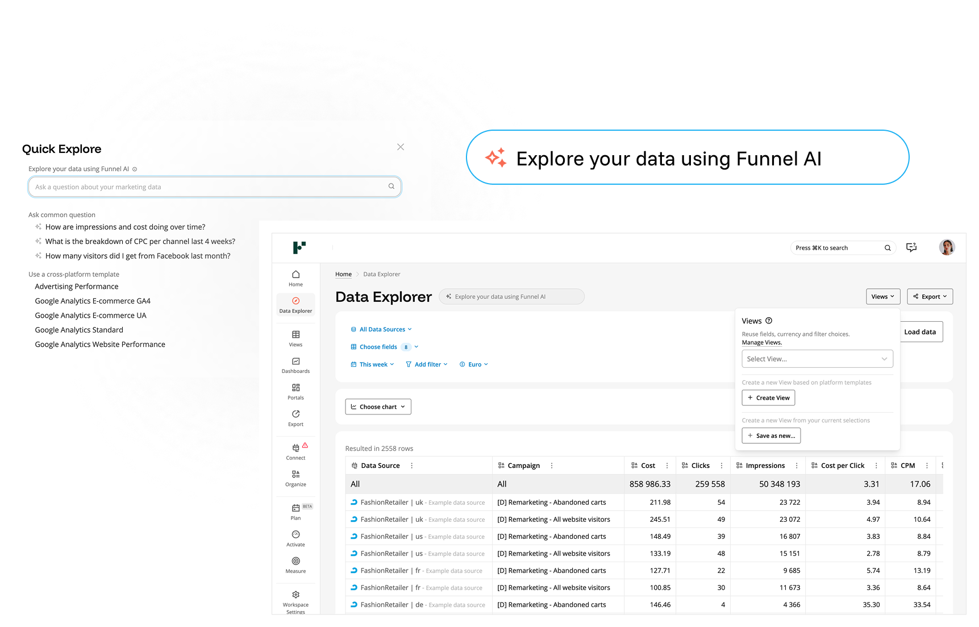Click the Cost per Click value 35.30
The image size is (979, 627).
click(871, 604)
